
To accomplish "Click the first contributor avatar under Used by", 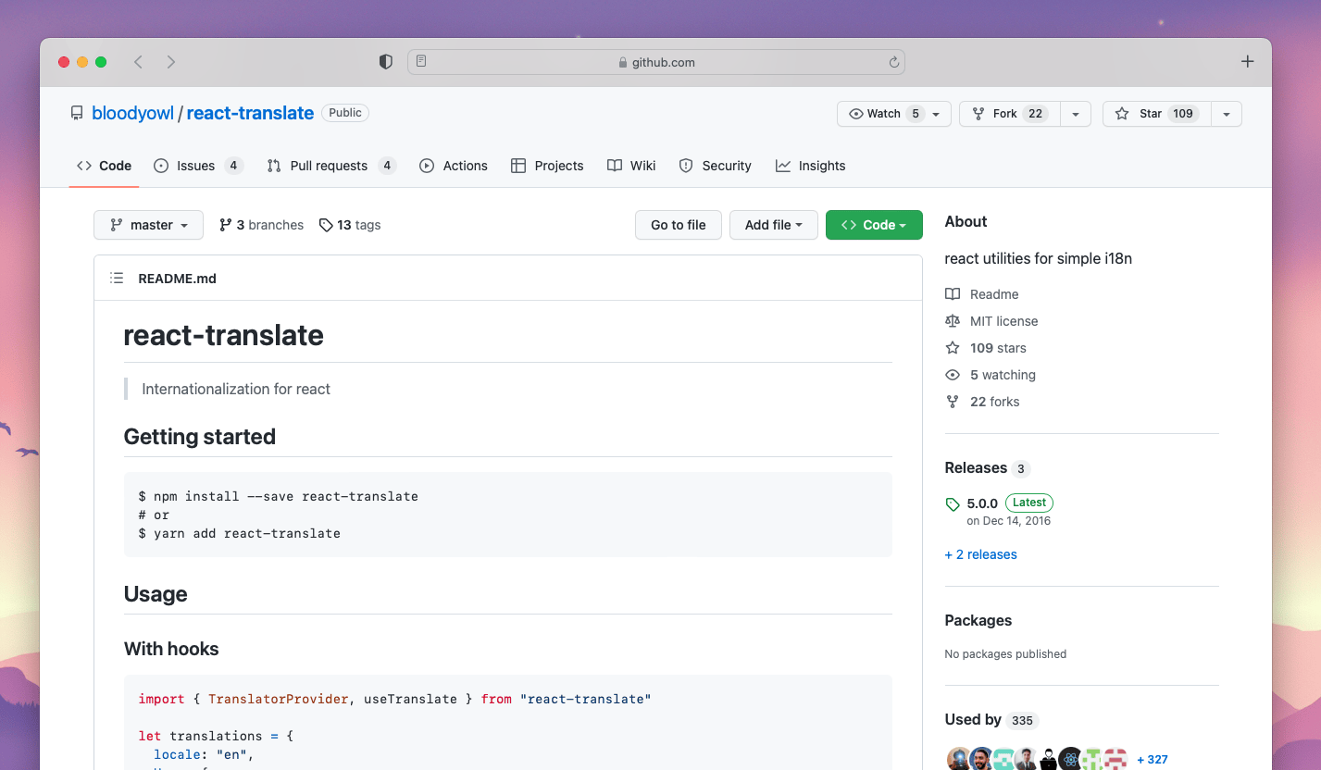I will point(958,759).
